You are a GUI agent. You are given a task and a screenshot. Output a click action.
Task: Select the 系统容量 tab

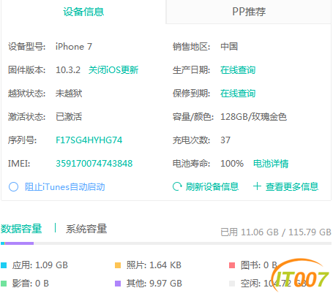coord(86,229)
